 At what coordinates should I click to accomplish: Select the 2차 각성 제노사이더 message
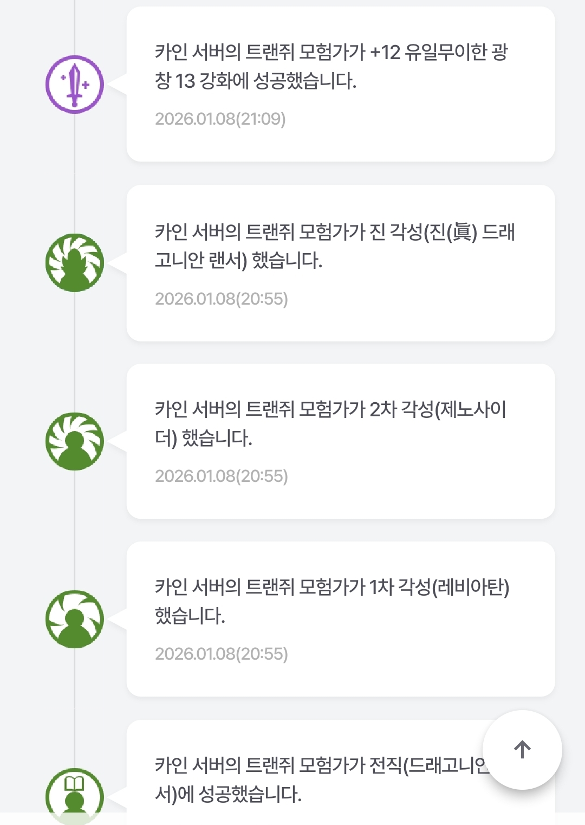pyautogui.click(x=330, y=423)
